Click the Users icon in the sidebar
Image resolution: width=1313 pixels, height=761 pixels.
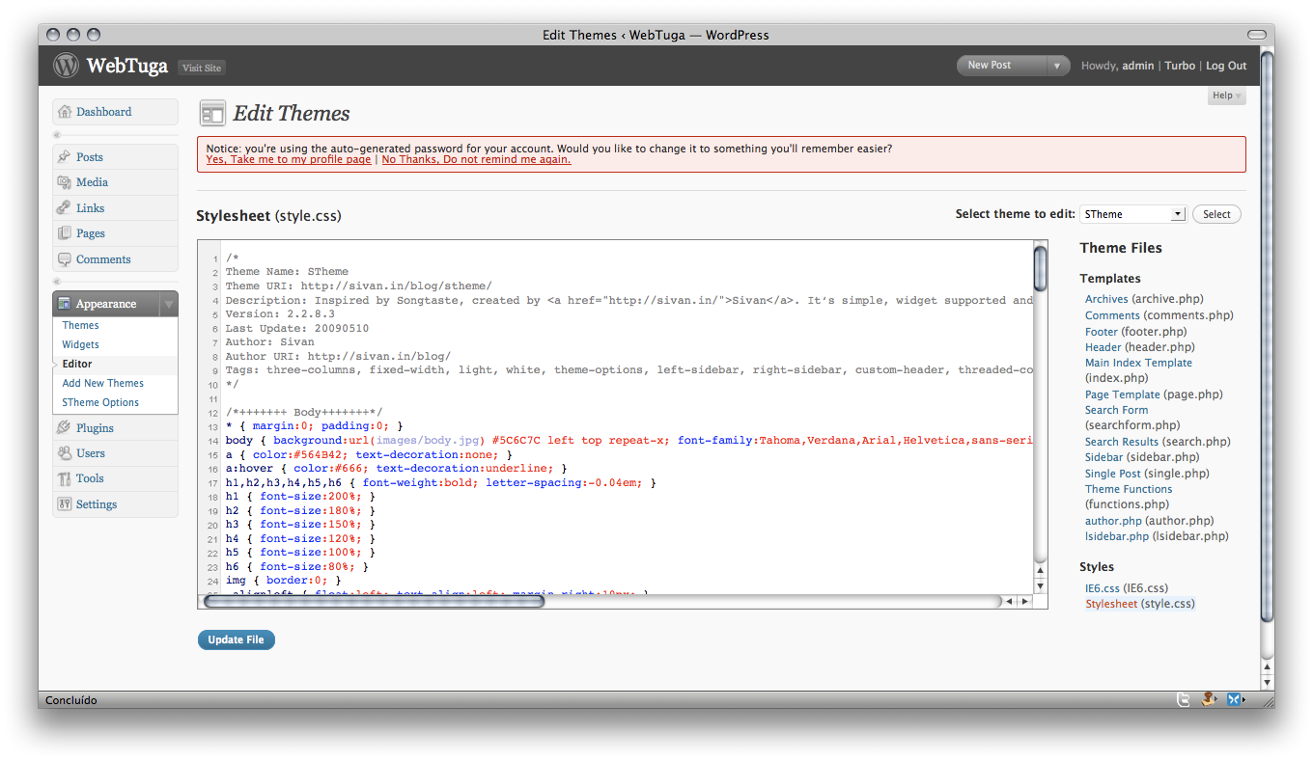65,453
